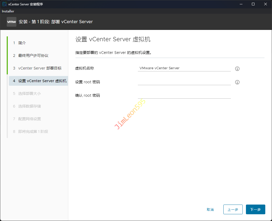Click step 5 选择部署大小
This screenshot has height=221, width=272.
(30, 94)
